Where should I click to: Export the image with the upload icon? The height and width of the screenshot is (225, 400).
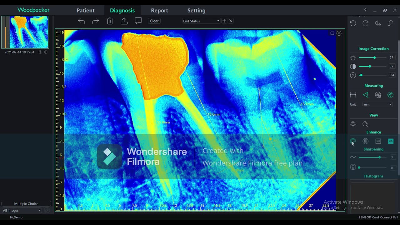[x=124, y=21]
